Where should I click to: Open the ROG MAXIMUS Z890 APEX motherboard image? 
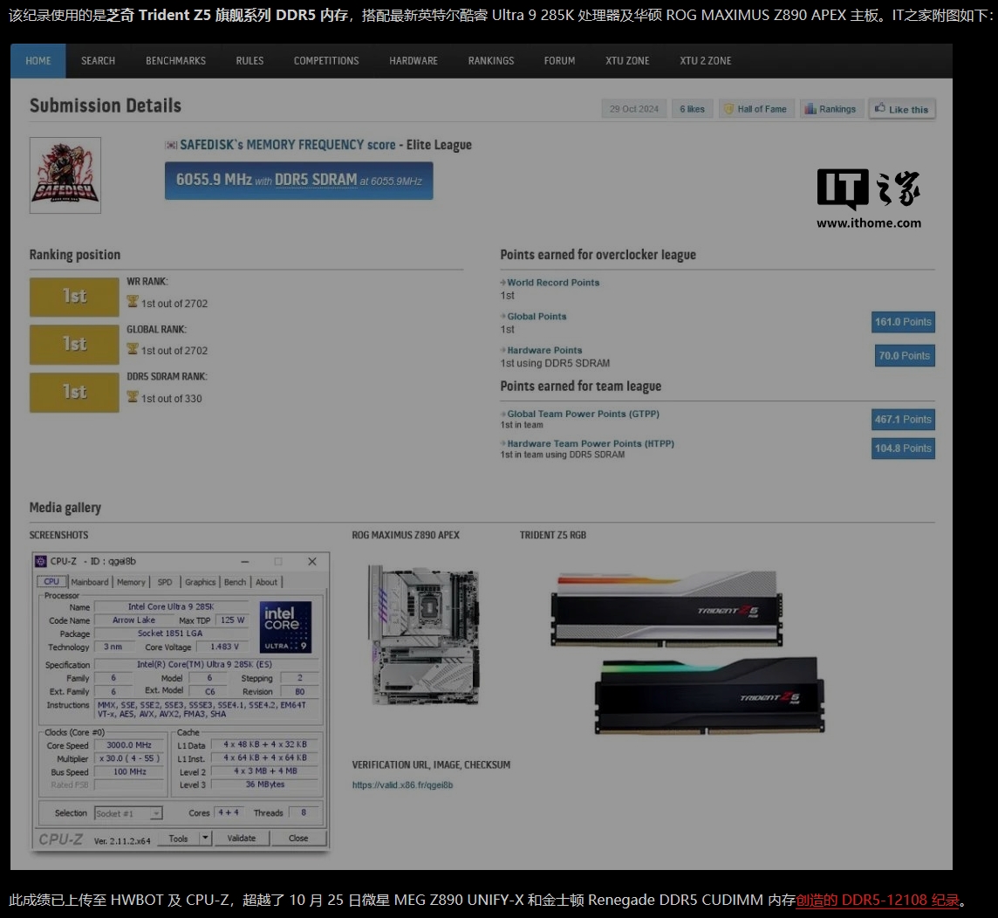[424, 634]
